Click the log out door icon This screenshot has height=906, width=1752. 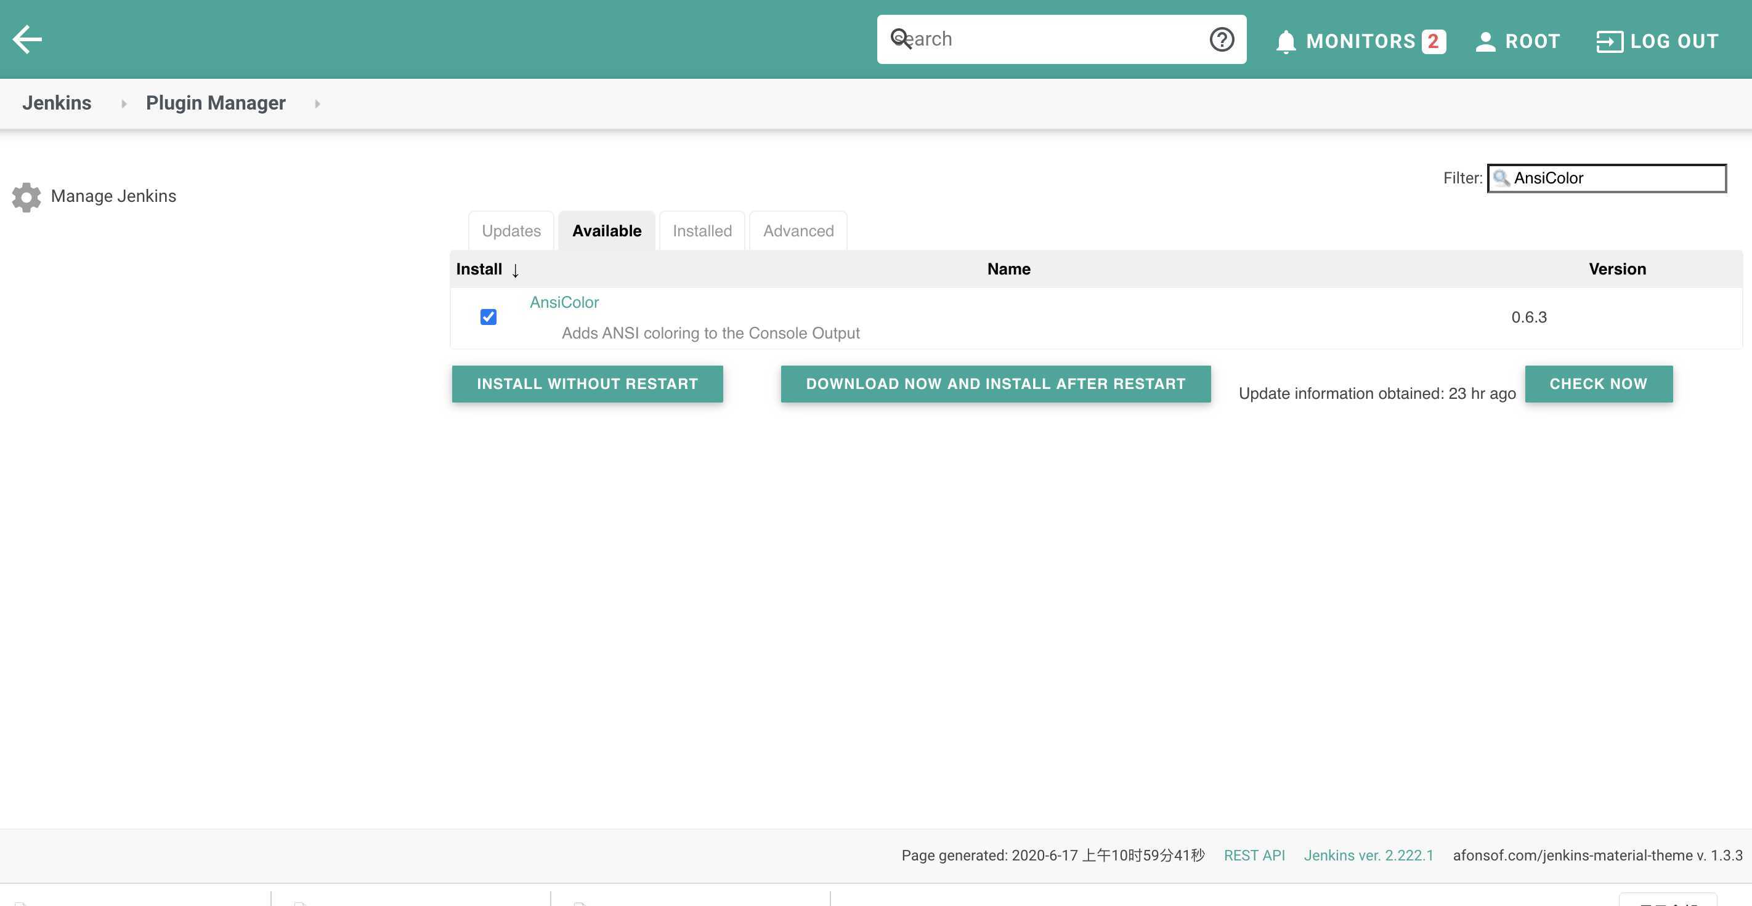[x=1609, y=41]
